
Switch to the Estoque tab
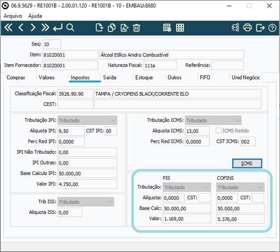click(144, 78)
